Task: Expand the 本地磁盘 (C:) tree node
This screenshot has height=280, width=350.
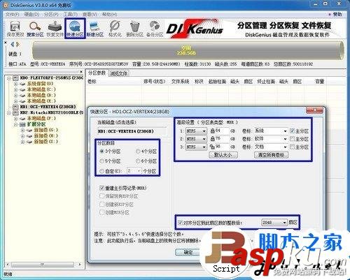Action: pyautogui.click(x=15, y=89)
